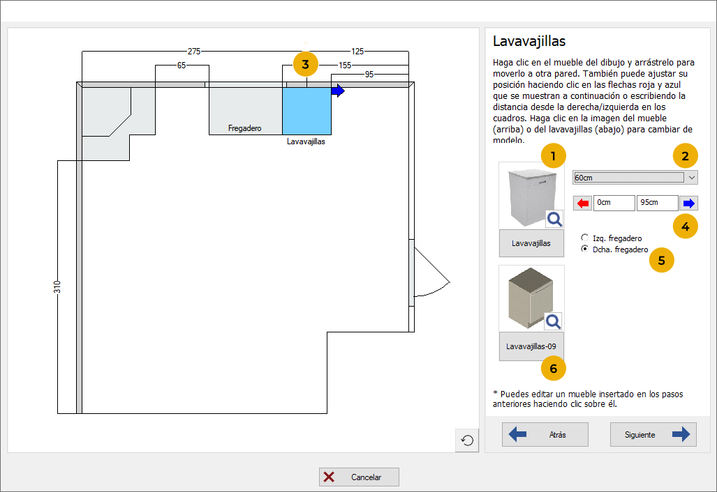Click the reset view rotate icon
The height and width of the screenshot is (492, 717).
tap(467, 440)
